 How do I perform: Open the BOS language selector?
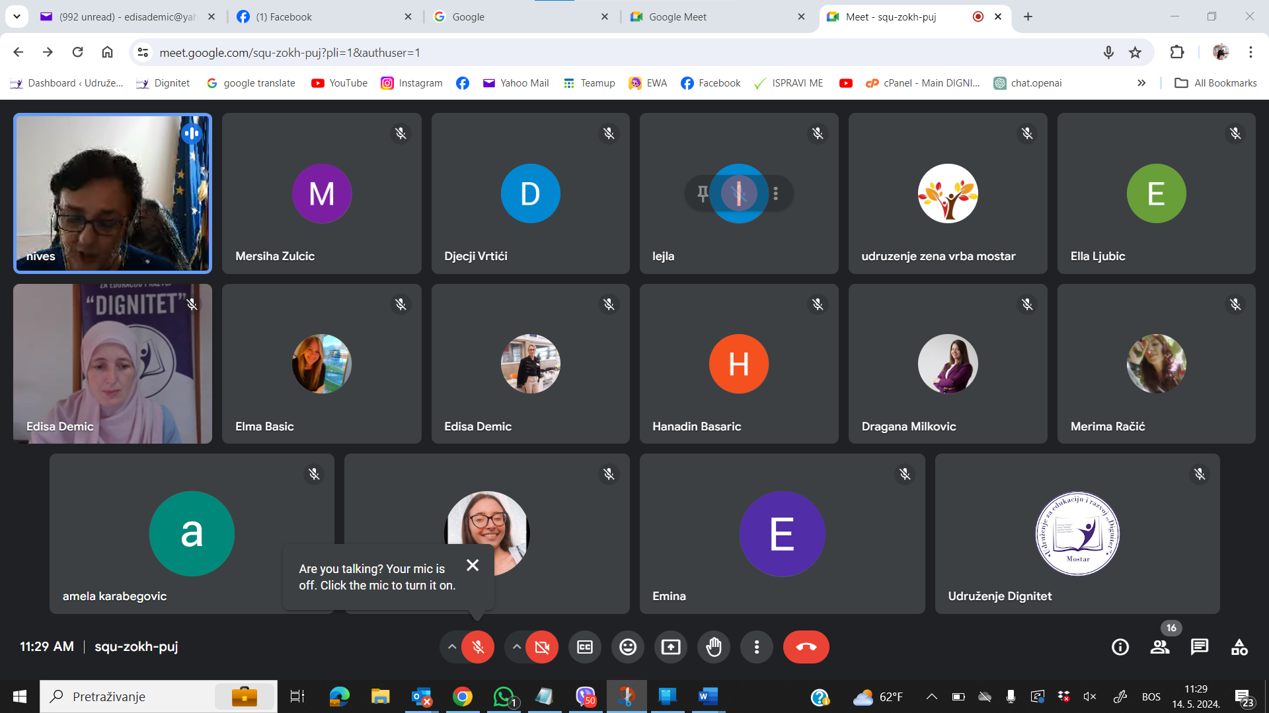pos(1151,696)
